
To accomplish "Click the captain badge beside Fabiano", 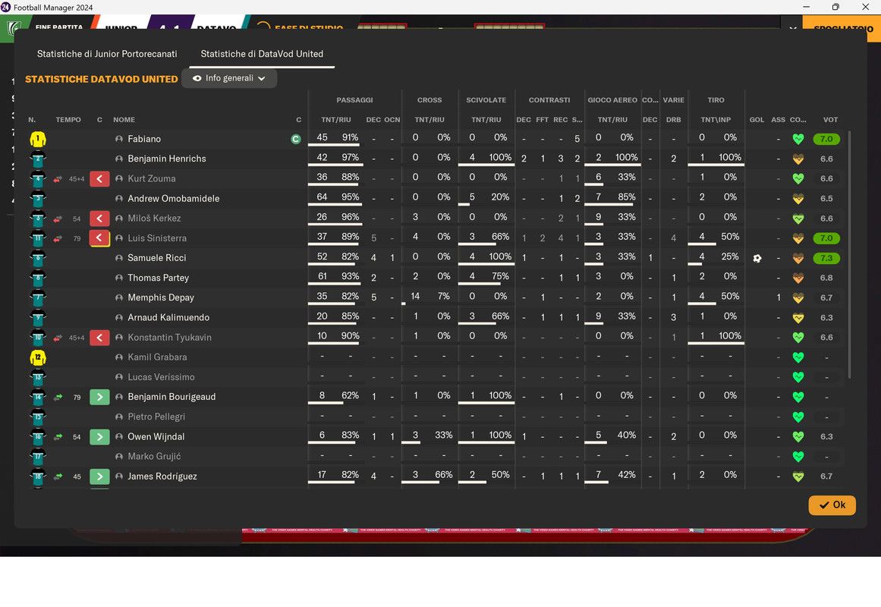I will [295, 139].
